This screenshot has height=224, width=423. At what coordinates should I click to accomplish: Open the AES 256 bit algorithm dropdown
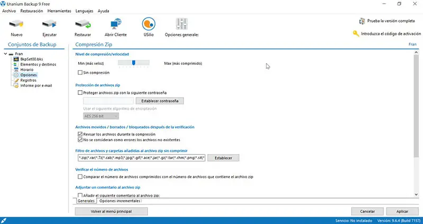pos(101,116)
